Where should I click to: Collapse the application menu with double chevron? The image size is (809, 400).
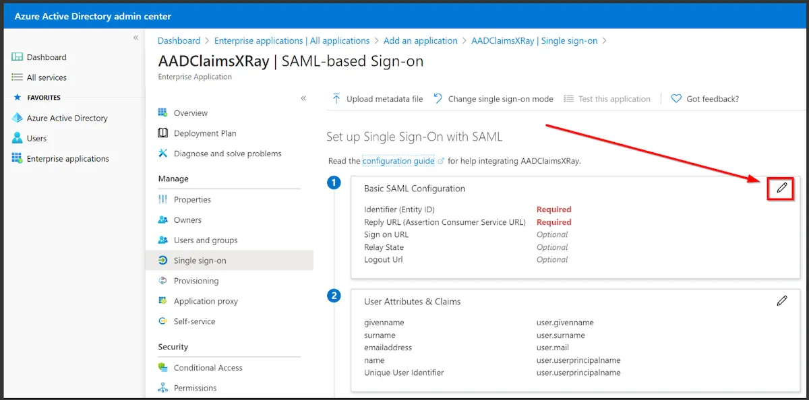coord(303,98)
